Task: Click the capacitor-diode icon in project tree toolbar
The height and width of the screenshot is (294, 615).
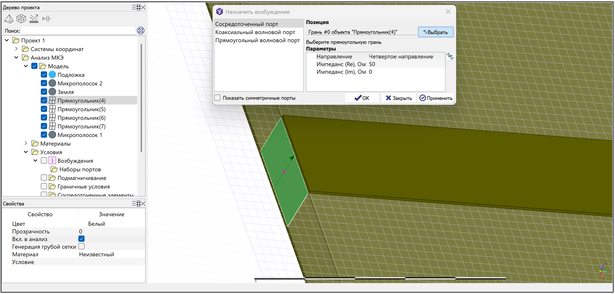Action: pos(47,19)
